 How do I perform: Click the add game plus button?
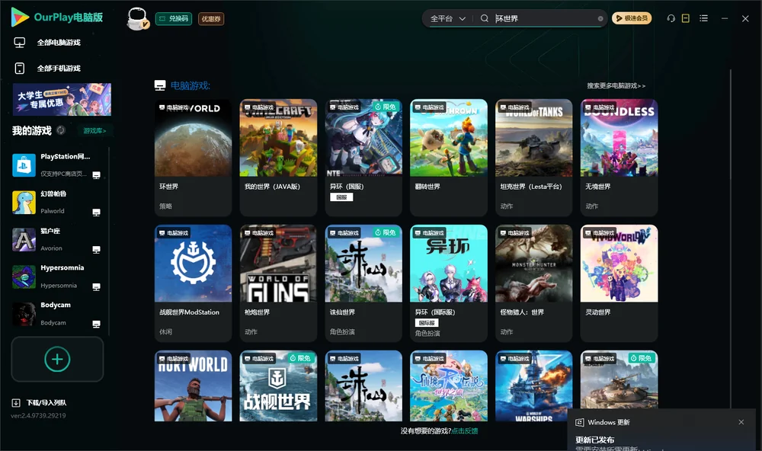(57, 359)
